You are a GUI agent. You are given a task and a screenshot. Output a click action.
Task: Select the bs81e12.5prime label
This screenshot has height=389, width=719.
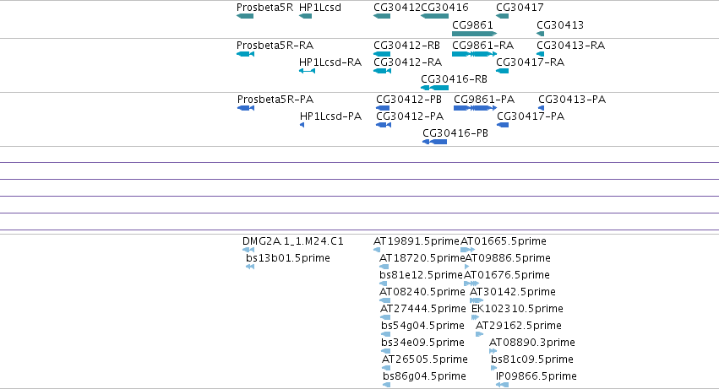pyautogui.click(x=421, y=275)
